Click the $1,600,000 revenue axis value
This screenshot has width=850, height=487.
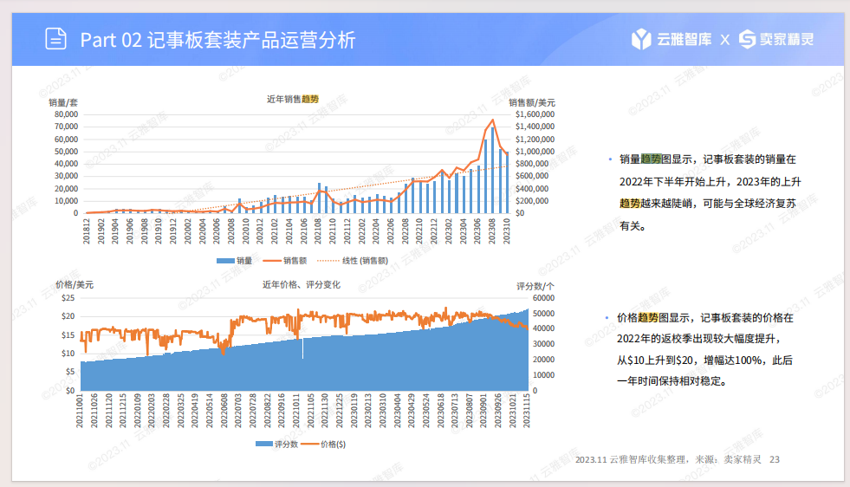tap(535, 114)
